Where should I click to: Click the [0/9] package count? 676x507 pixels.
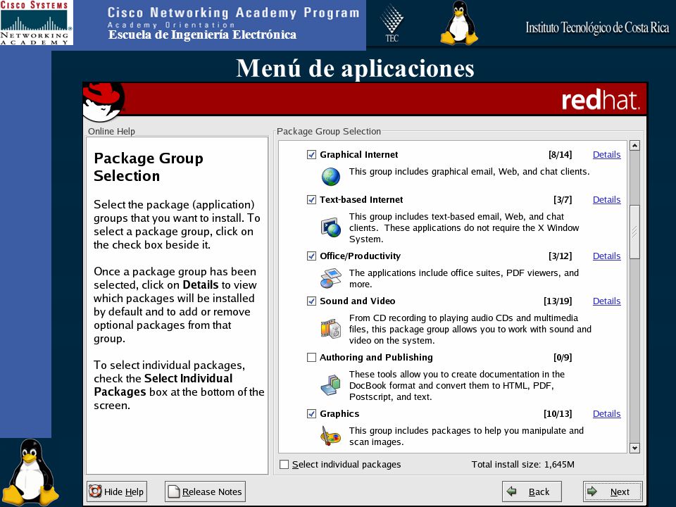[x=563, y=358]
